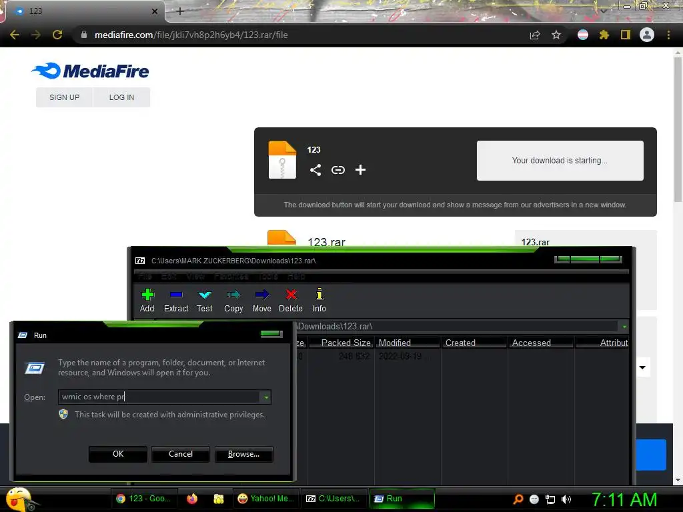Click LOG IN on MediaFire

click(121, 97)
